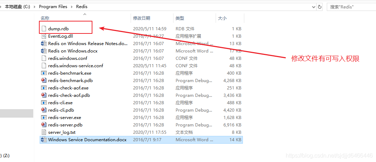Click redis-server.exe application icon
The width and height of the screenshot is (376, 162).
(x=44, y=117)
